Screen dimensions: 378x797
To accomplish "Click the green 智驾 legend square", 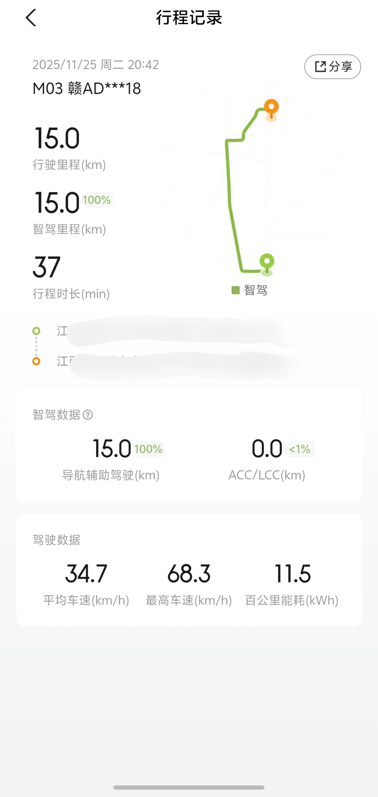I will (236, 290).
